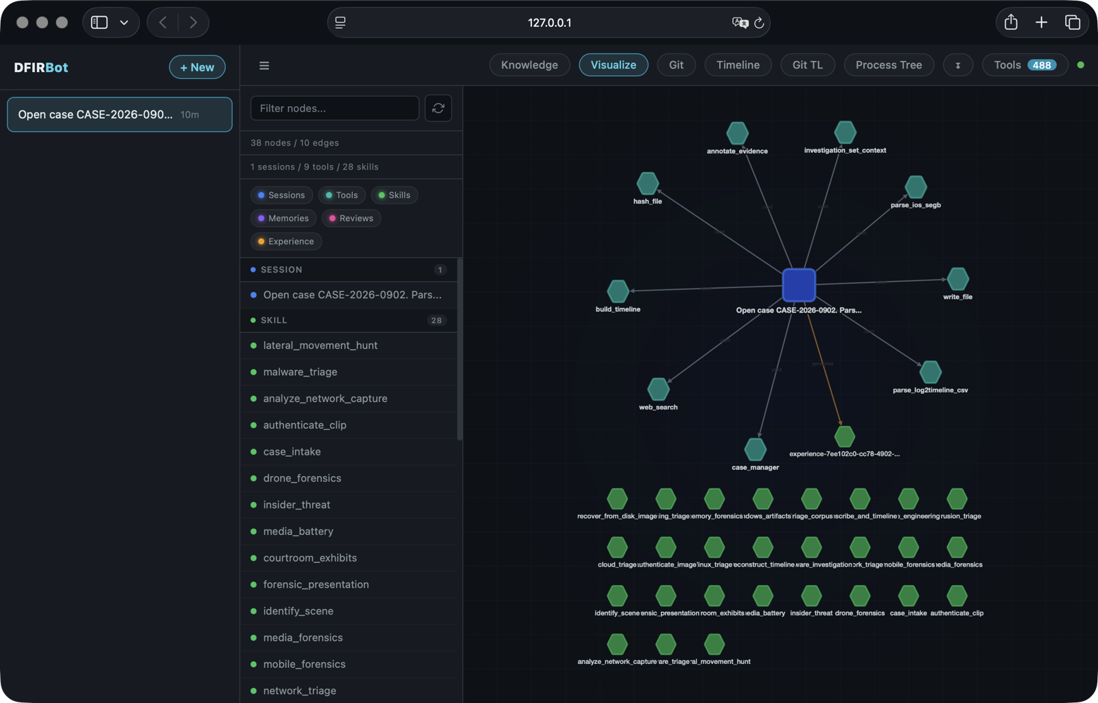Toggle the Skills filter chip
Screen dimensions: 1098x703
395,195
